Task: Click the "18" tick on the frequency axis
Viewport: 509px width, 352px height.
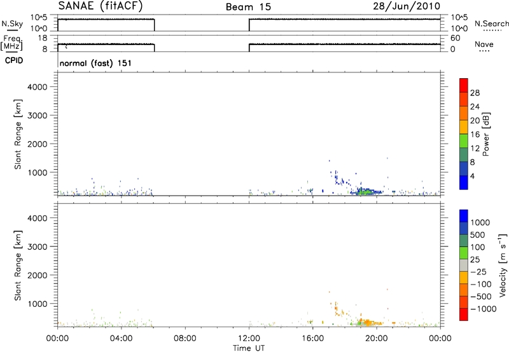Action: coord(43,38)
